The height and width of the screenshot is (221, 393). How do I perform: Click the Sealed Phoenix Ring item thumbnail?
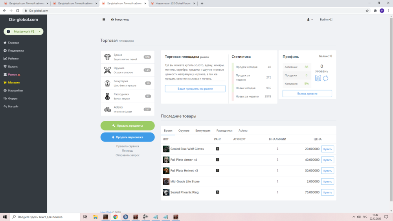tap(166, 192)
